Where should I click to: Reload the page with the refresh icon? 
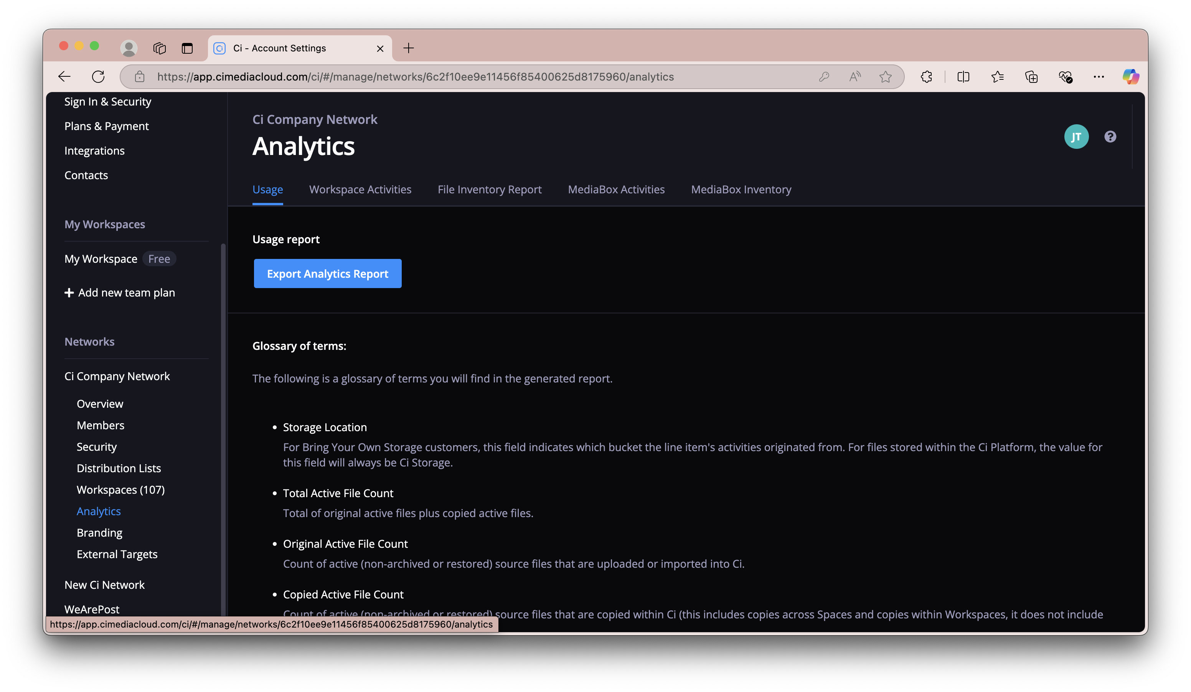(x=98, y=76)
